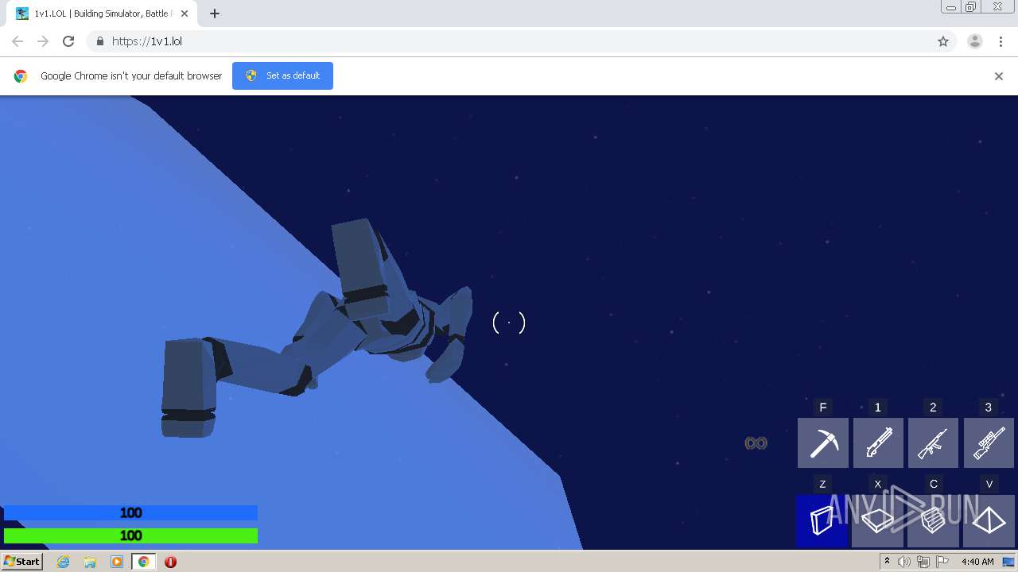
Task: Open the Windows Start menu
Action: pos(22,562)
